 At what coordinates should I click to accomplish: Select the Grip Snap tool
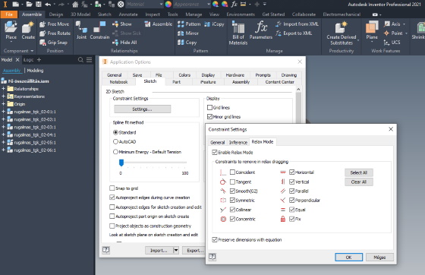click(53, 43)
